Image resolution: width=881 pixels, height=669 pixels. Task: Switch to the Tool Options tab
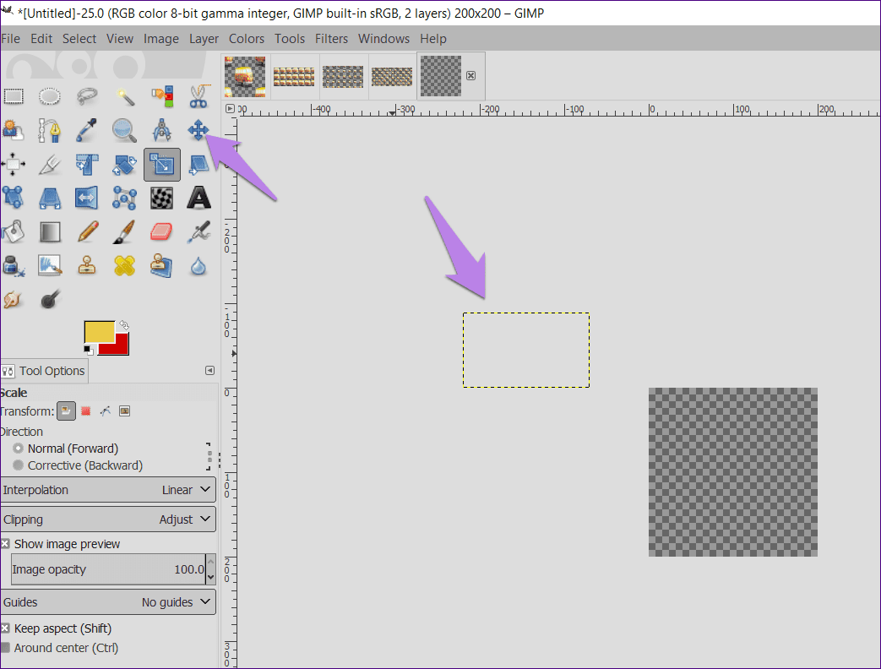[x=44, y=371]
